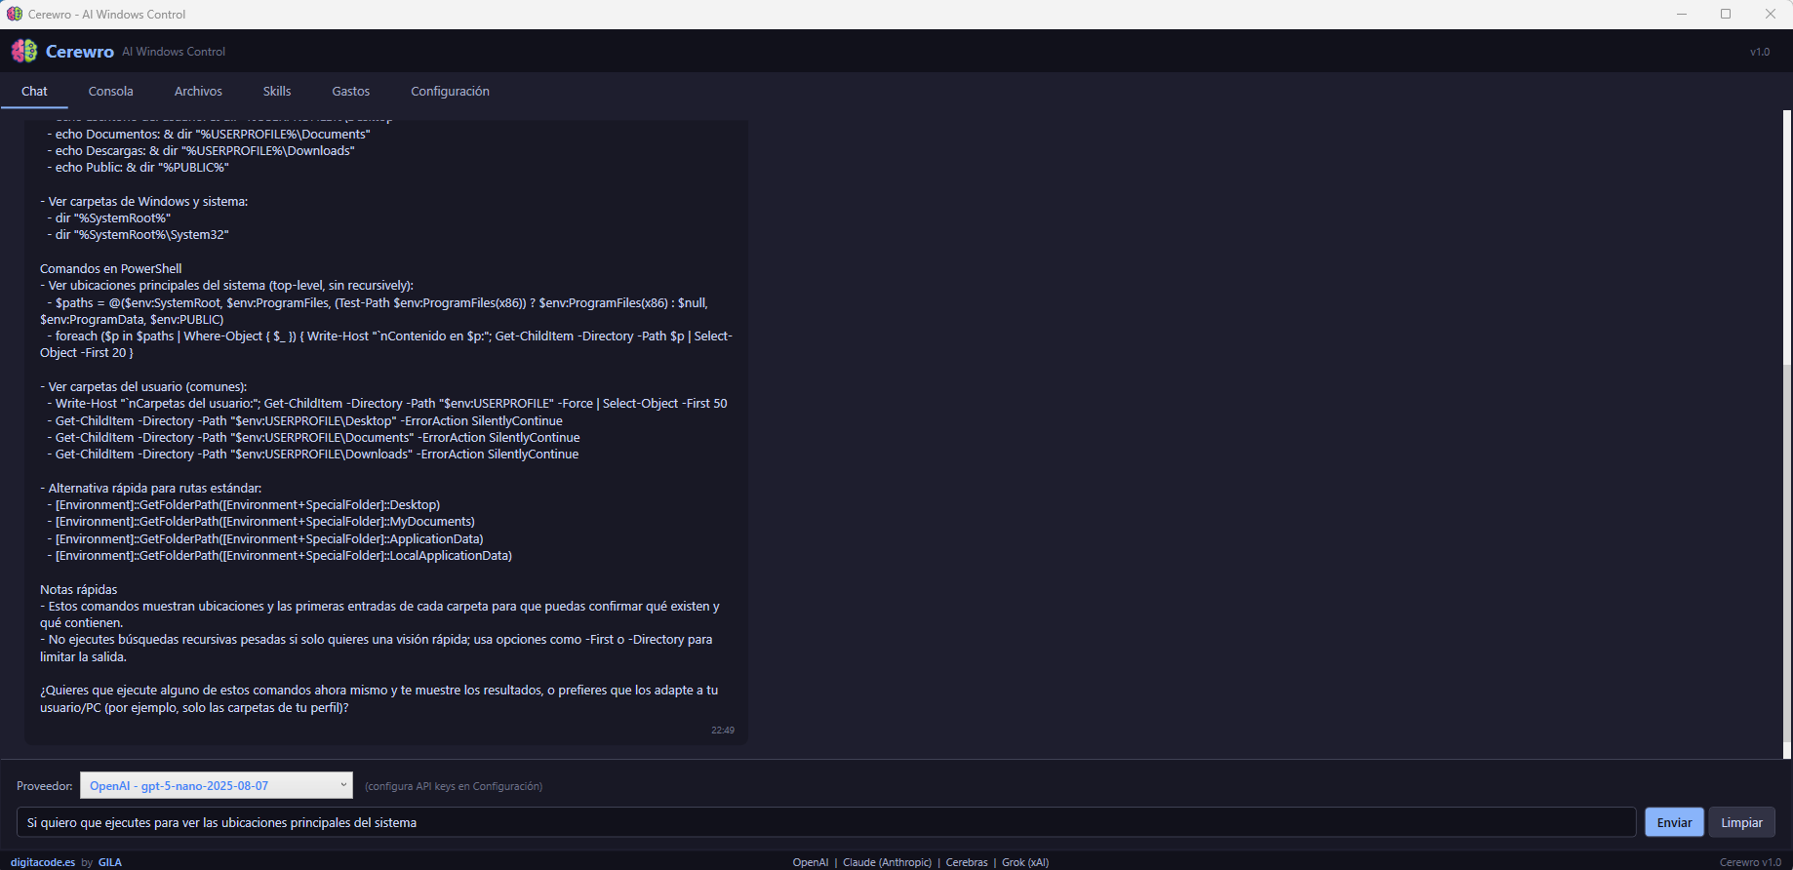Click the chat vertical scrollbar
The height and width of the screenshot is (870, 1793).
[x=1787, y=556]
